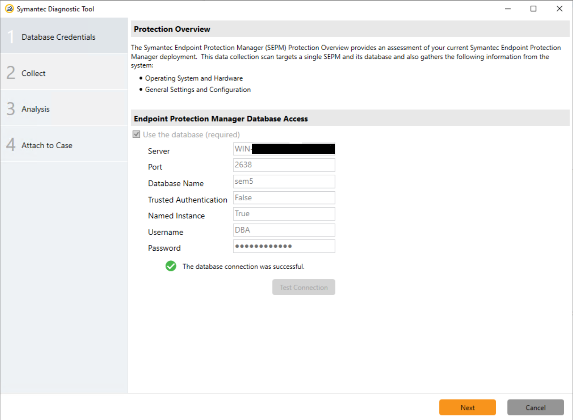Click the green connection success checkmark icon
573x420 pixels.
171,266
